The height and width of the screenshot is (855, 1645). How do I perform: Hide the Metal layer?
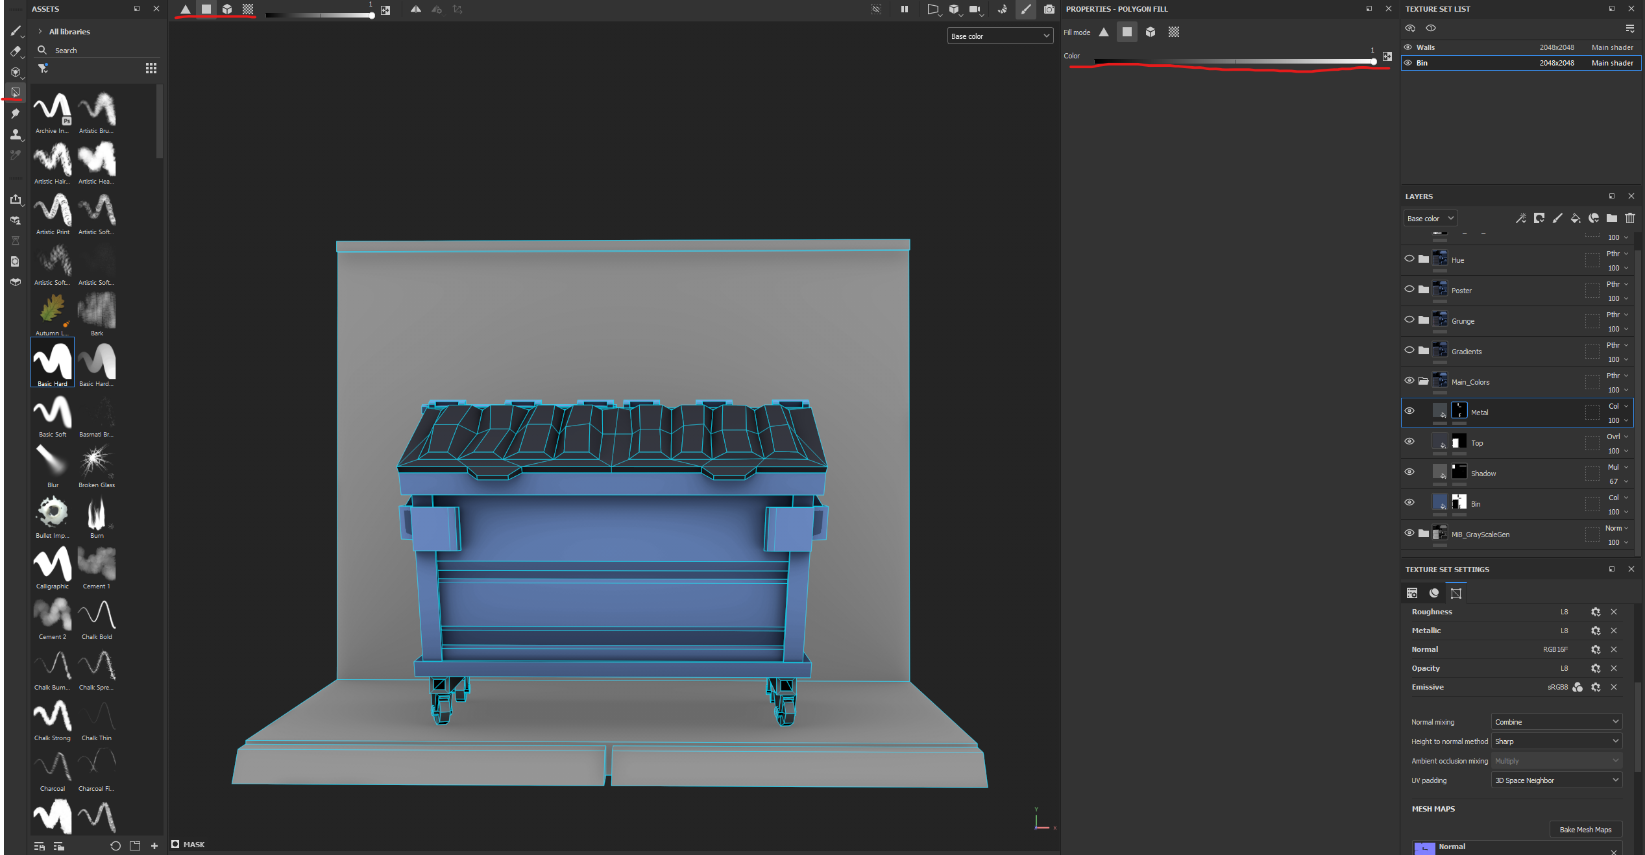click(1409, 411)
